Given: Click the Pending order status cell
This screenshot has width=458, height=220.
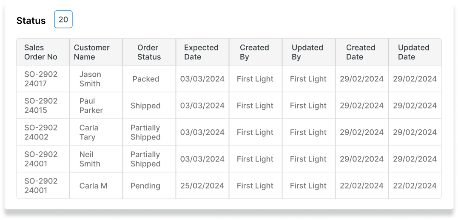Looking at the screenshot, I should point(145,186).
